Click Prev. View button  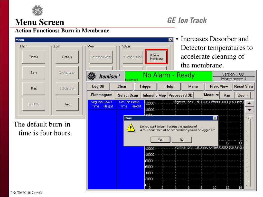tap(219, 86)
